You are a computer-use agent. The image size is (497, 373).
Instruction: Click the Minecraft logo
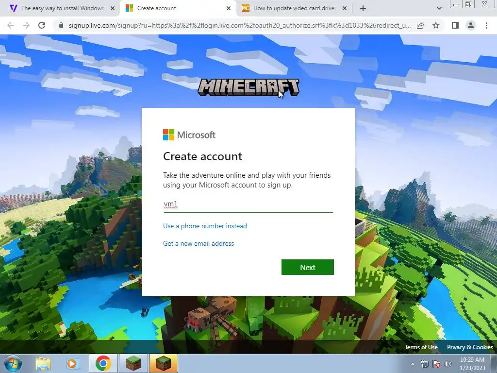pyautogui.click(x=248, y=87)
